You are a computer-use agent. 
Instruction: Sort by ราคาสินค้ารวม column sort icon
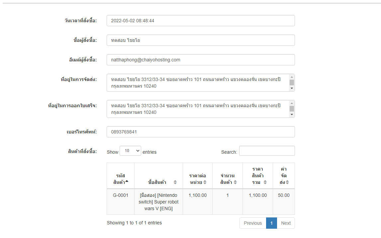[x=265, y=182]
